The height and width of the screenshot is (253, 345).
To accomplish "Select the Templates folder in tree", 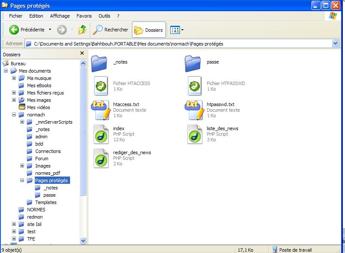I will (x=46, y=202).
